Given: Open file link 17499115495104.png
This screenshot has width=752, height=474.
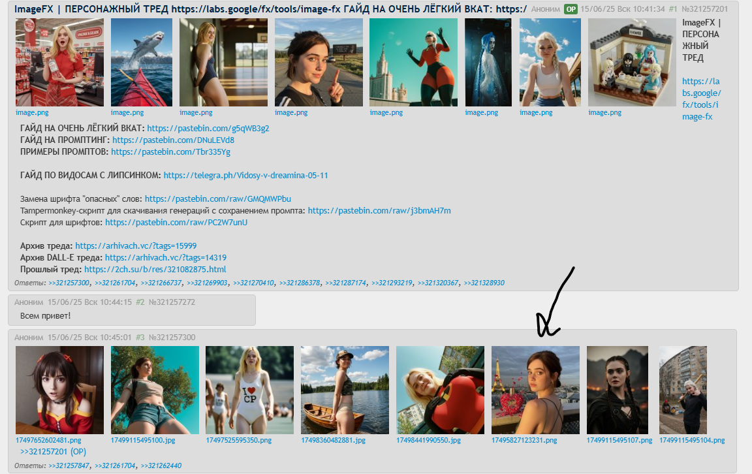Looking at the screenshot, I should click(692, 440).
